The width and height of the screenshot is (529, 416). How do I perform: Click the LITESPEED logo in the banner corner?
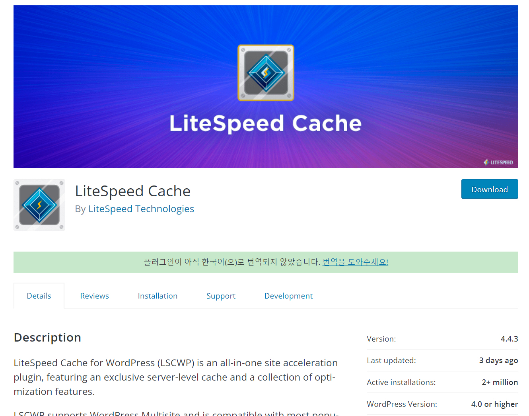coord(498,162)
